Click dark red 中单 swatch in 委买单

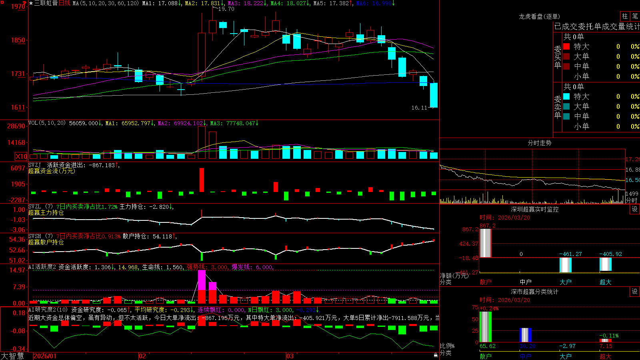pos(566,66)
